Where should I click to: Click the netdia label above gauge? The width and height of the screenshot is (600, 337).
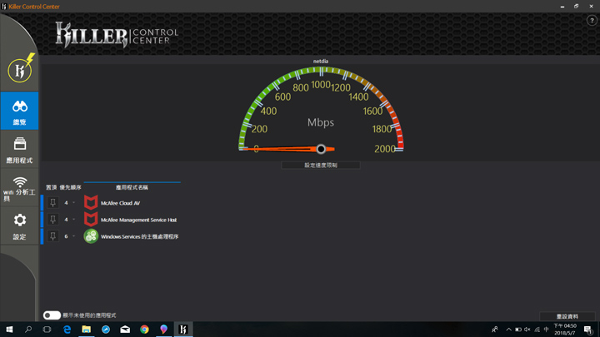click(x=321, y=61)
